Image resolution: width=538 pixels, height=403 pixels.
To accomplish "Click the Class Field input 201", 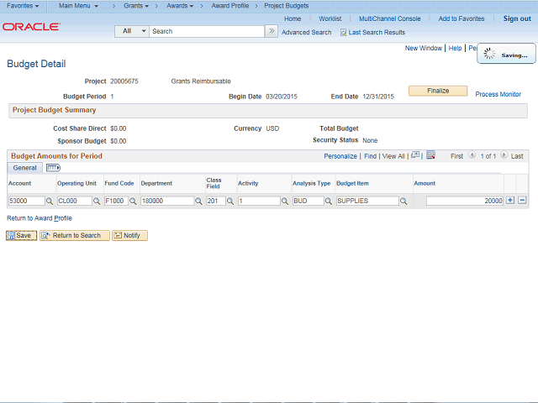I will point(216,201).
